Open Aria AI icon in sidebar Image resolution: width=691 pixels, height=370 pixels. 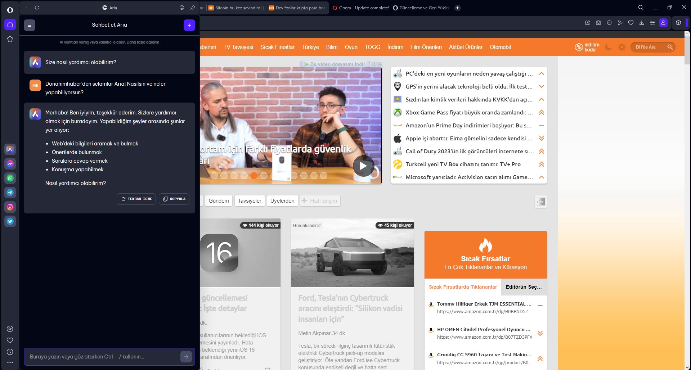[10, 149]
